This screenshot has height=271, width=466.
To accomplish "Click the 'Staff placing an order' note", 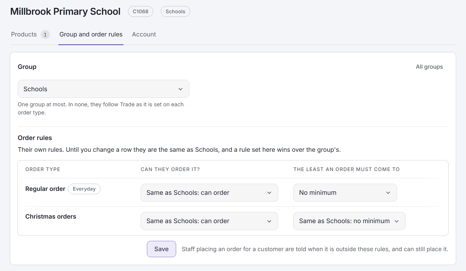I will [x=315, y=249].
